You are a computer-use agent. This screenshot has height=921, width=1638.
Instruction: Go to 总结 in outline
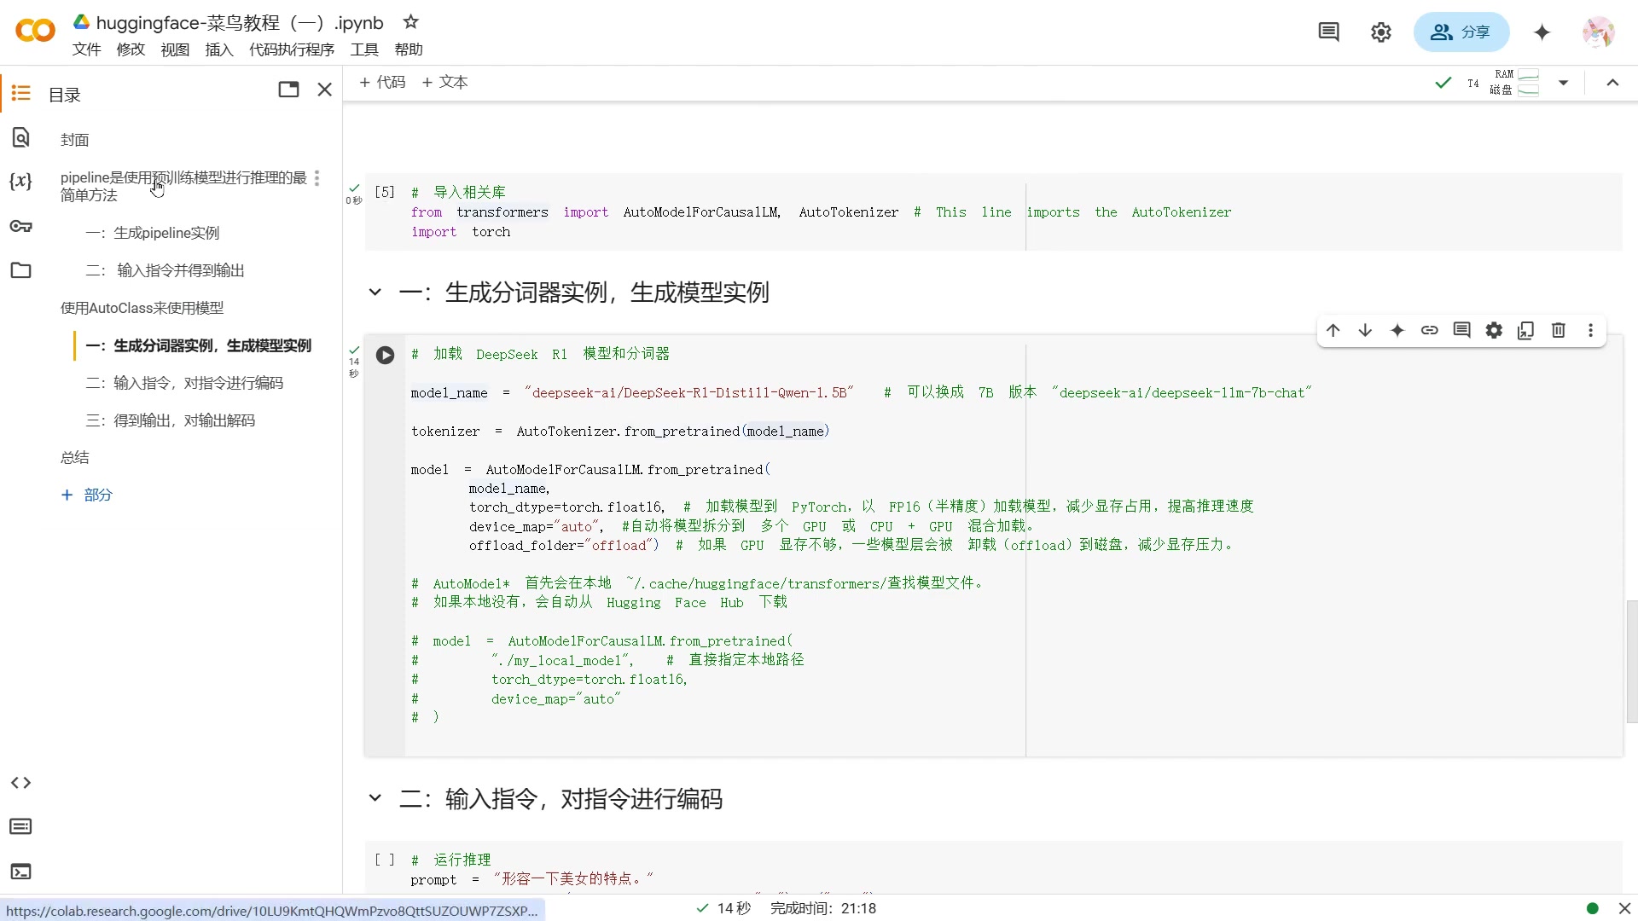click(x=75, y=458)
